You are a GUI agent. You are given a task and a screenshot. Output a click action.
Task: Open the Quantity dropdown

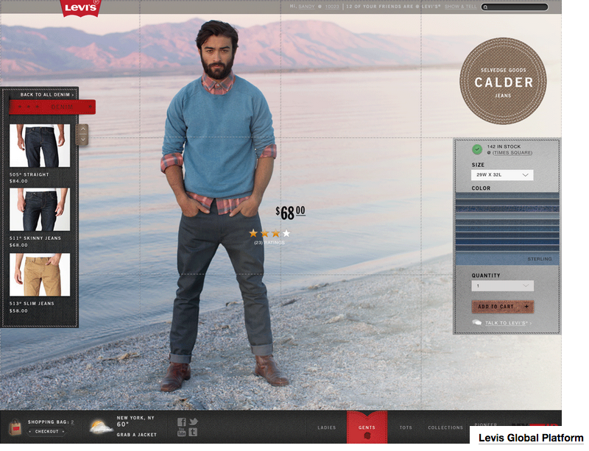pyautogui.click(x=502, y=285)
